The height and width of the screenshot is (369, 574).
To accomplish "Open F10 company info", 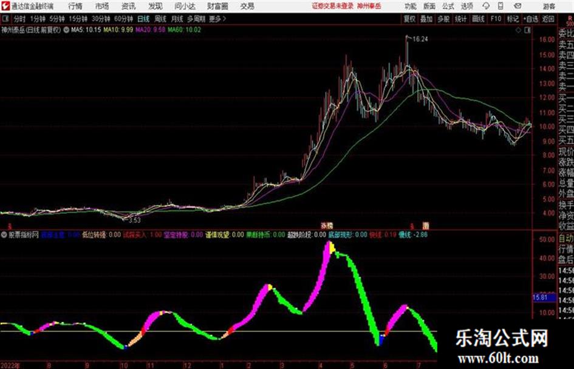I will [x=496, y=19].
